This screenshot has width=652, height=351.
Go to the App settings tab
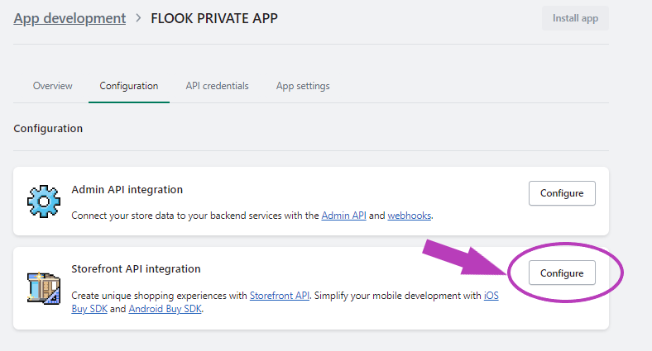coord(303,86)
